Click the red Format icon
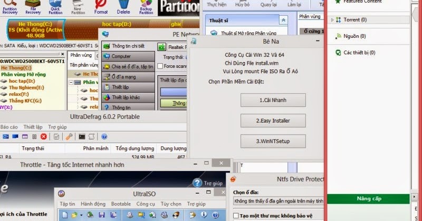Image resolution: width=422 pixels, height=221 pixels. coord(101,7)
